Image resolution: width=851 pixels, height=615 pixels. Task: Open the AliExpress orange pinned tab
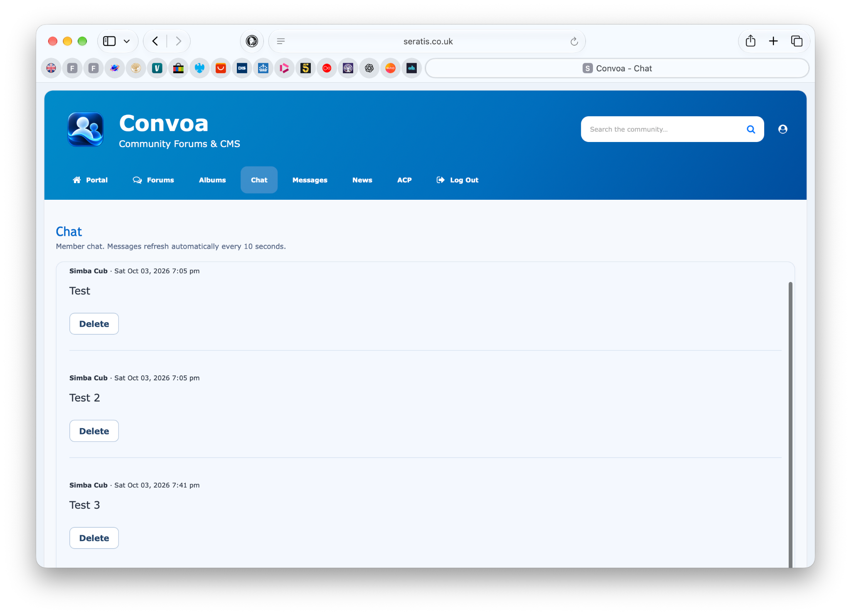[221, 68]
